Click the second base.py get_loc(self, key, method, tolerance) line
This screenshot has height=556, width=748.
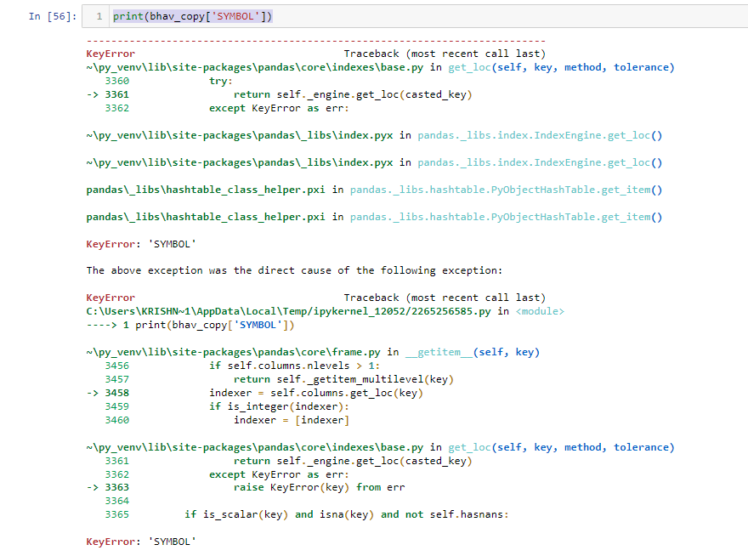pos(380,447)
